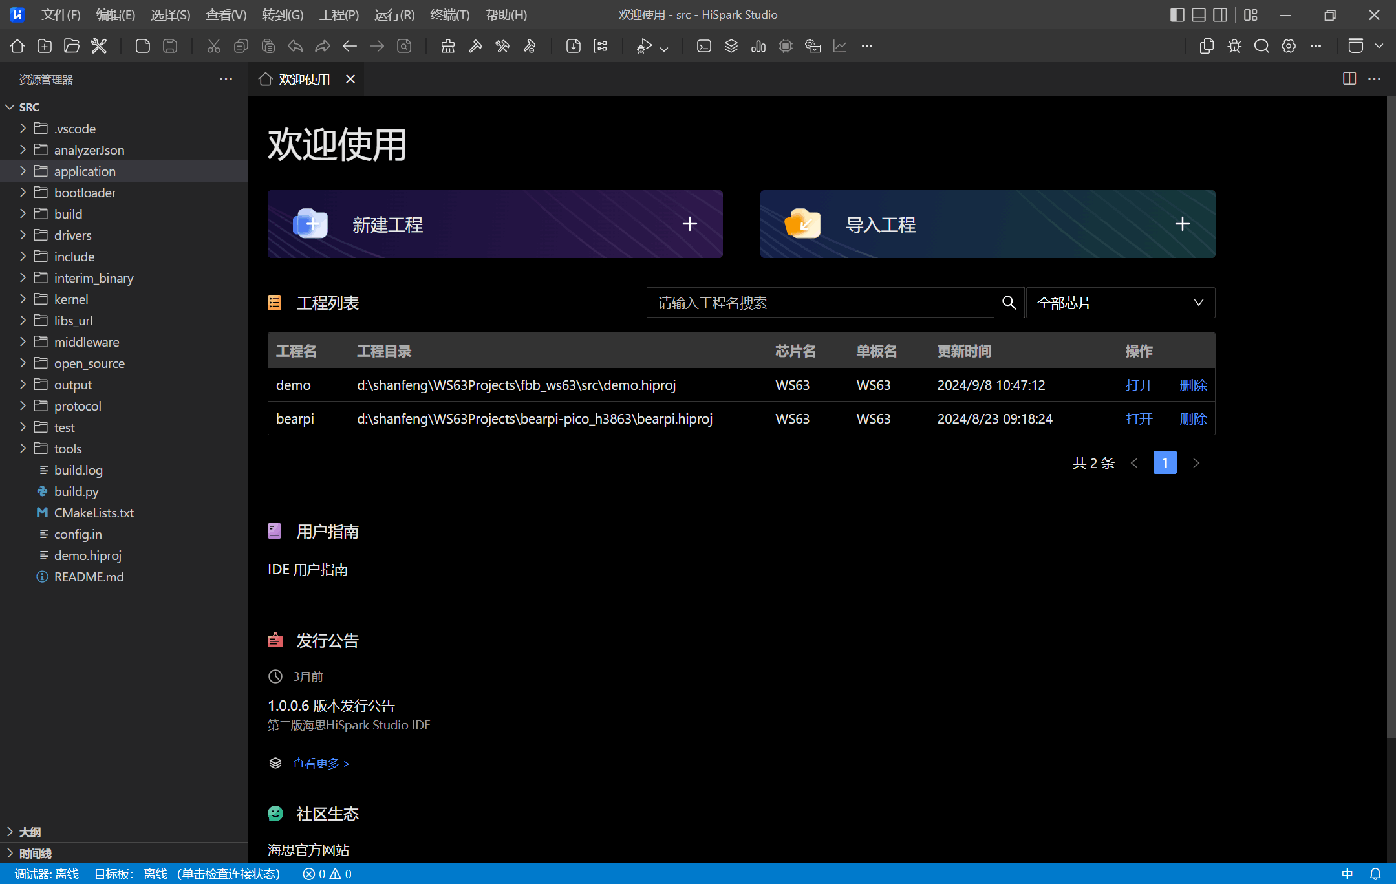Viewport: 1396px width, 884px height.
Task: Toggle the secondary side bar layout icon
Action: click(1220, 15)
